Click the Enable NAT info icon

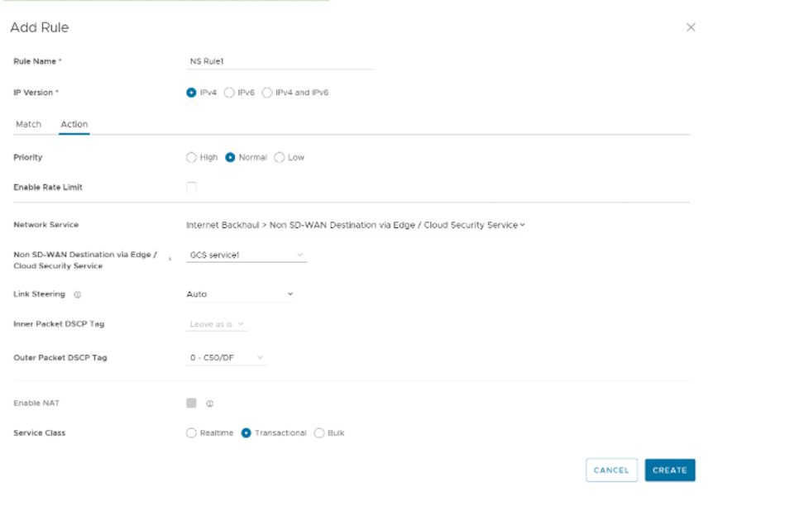coord(209,404)
